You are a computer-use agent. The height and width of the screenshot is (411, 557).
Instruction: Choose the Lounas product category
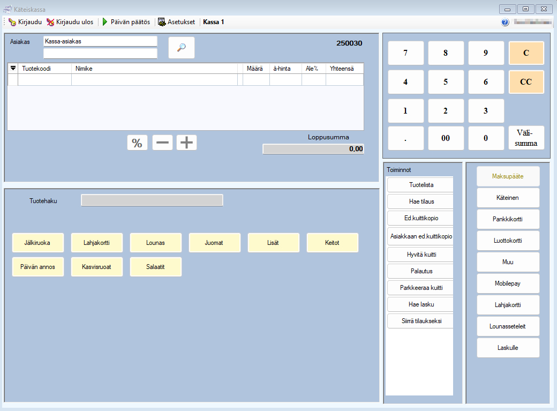click(155, 243)
